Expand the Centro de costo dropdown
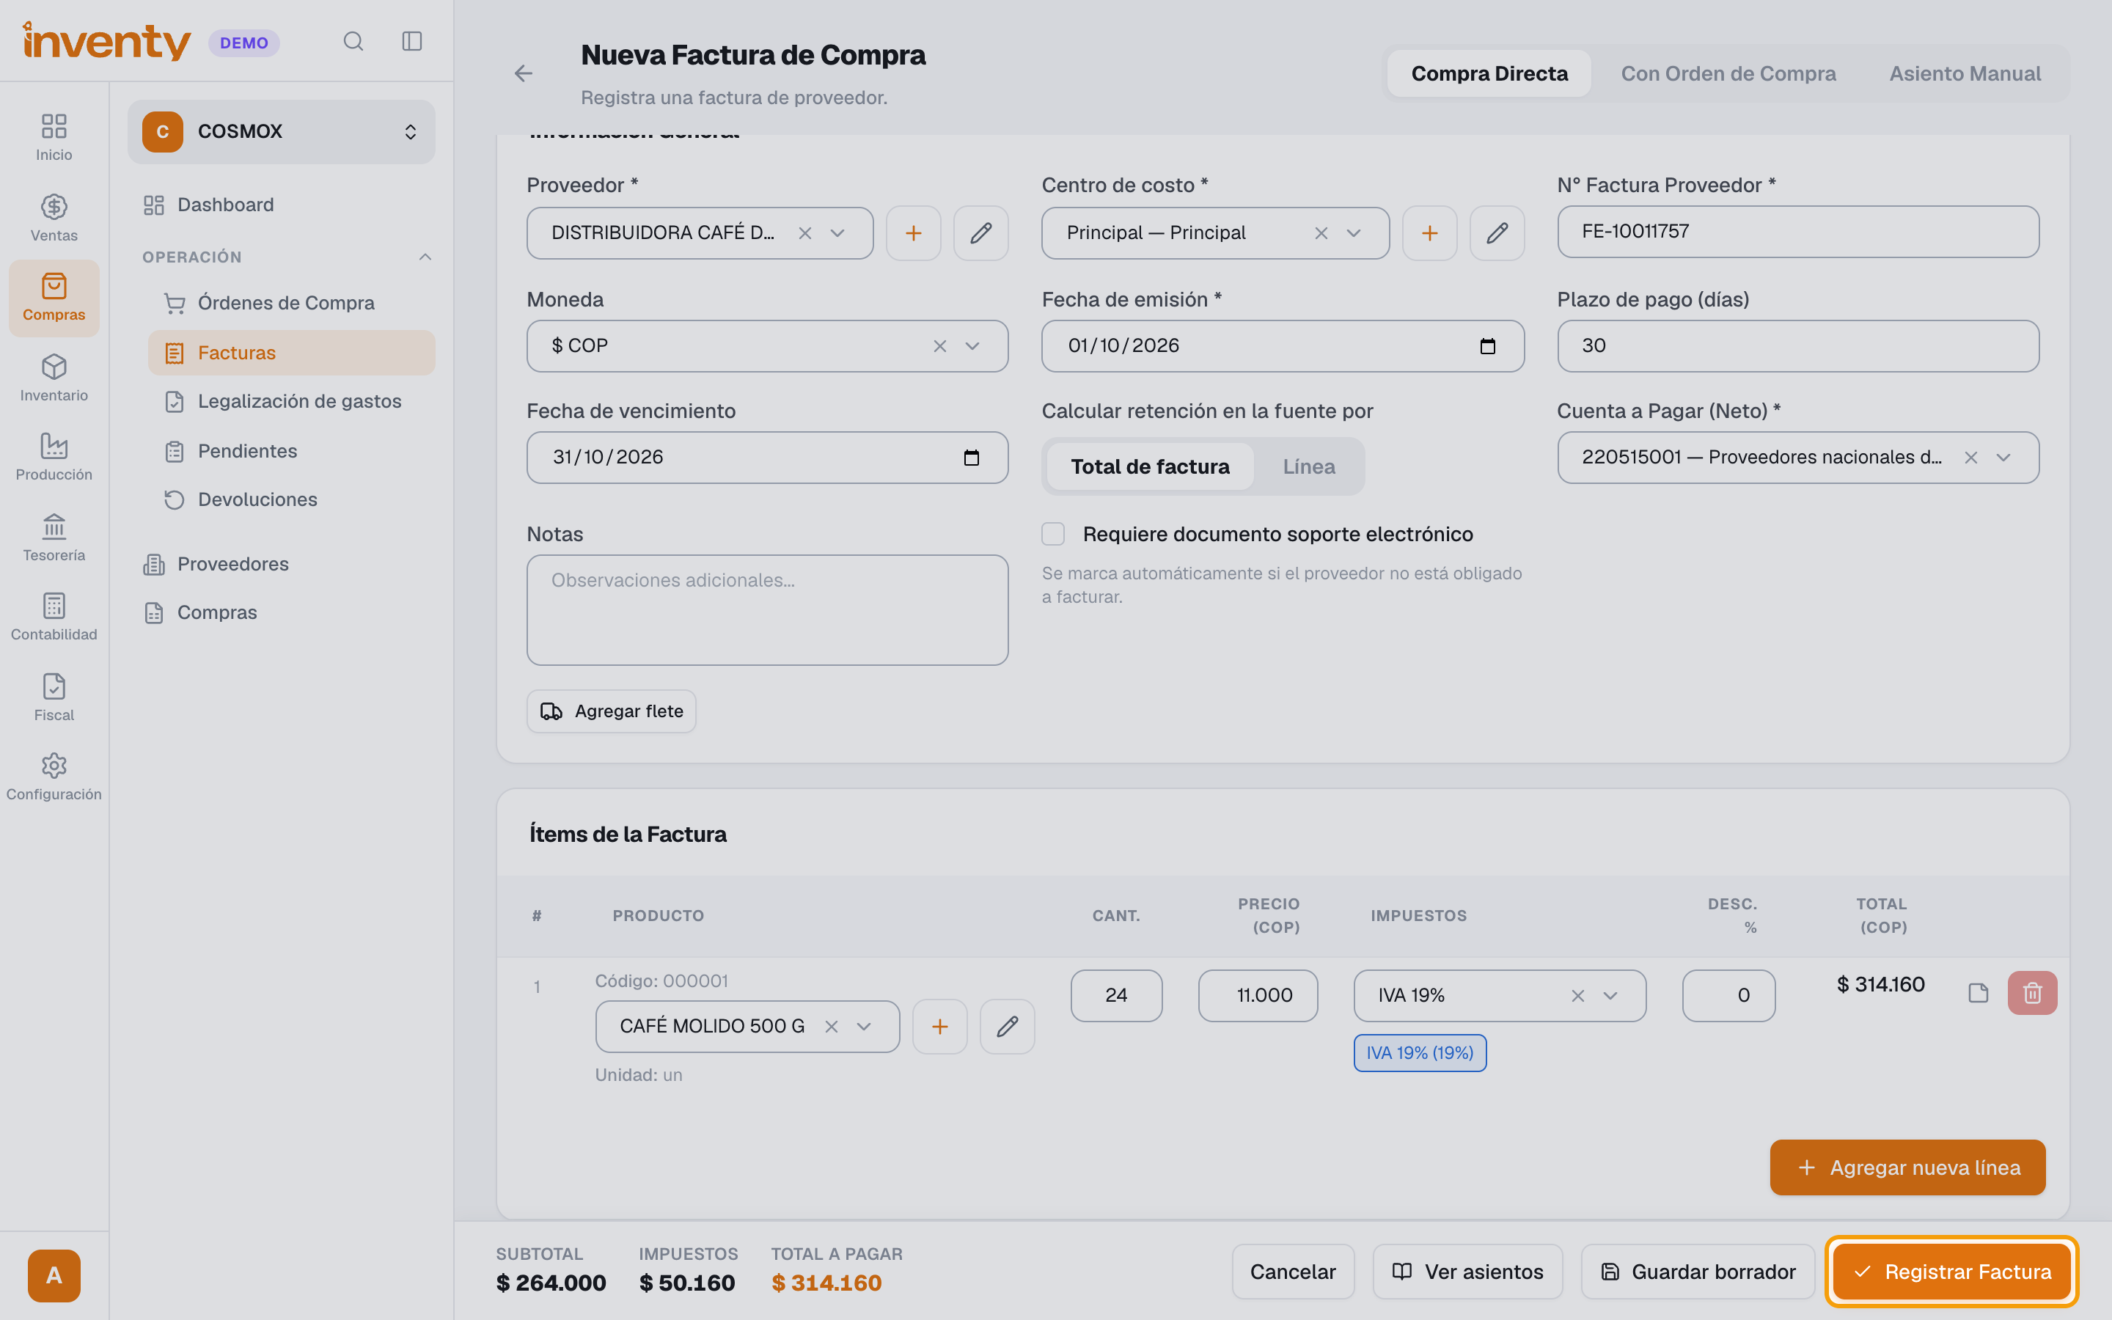 click(1354, 233)
